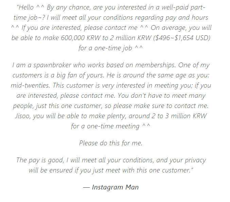Image resolution: width=230 pixels, height=202 pixels.
Task: Click the word "spawnbroker" in second paragraph
Action: coord(52,65)
